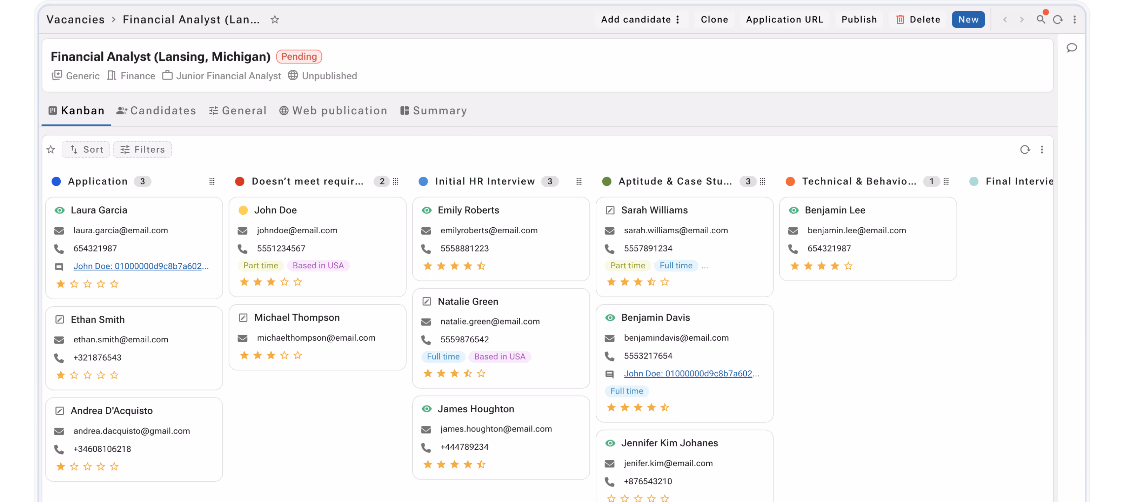Open the Web publication tab

click(333, 111)
